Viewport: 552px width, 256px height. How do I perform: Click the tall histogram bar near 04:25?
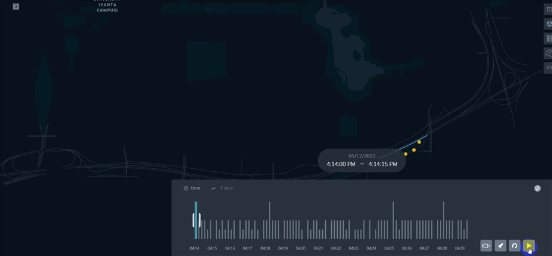click(x=393, y=221)
